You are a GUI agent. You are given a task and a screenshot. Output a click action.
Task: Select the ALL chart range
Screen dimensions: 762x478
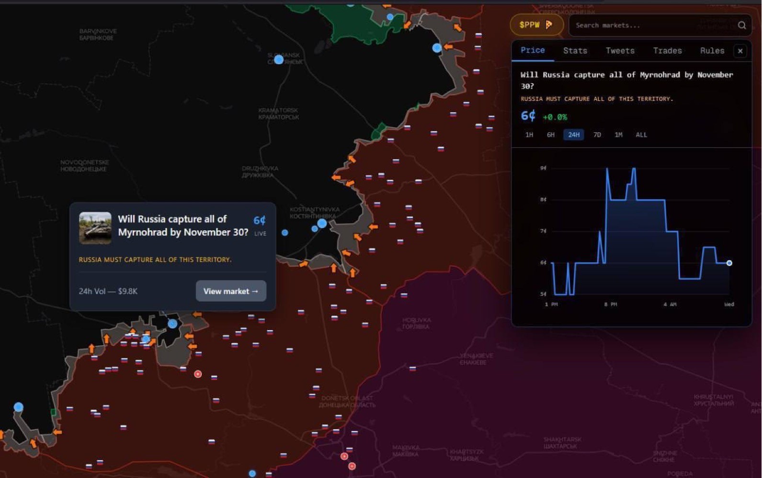pyautogui.click(x=641, y=135)
